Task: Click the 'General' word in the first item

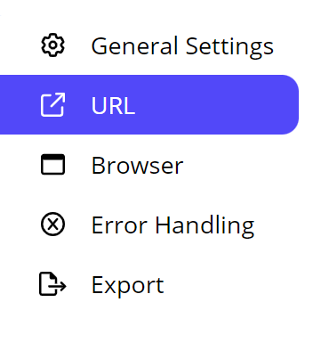Action: pyautogui.click(x=135, y=46)
